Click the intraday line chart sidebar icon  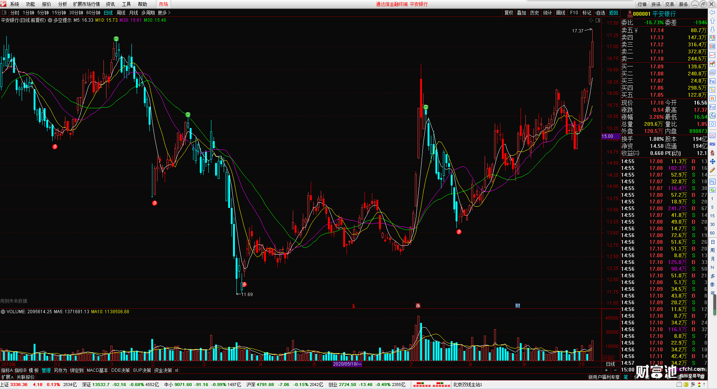713,55
